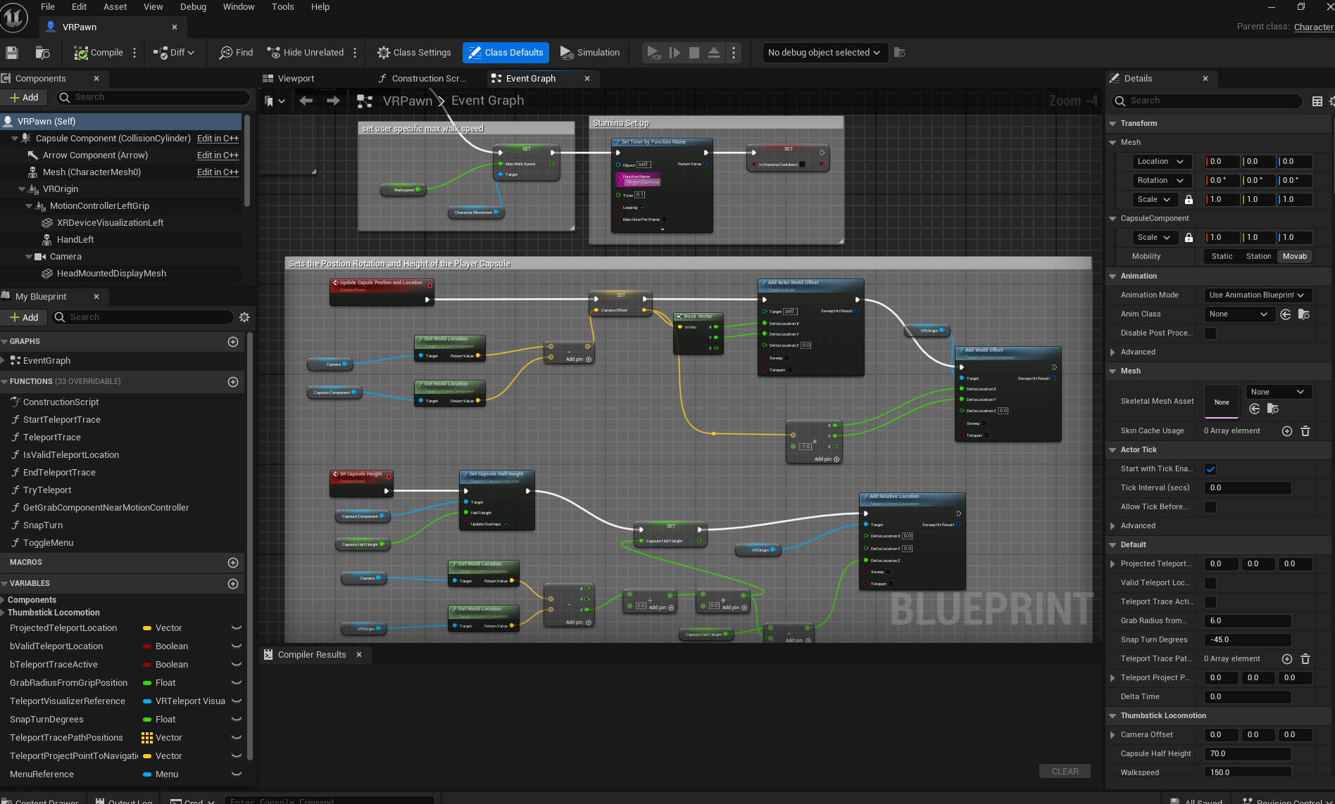
Task: Set Mobility to Movable
Action: 1294,257
